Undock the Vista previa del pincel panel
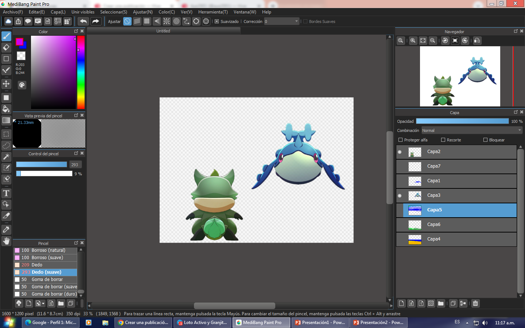This screenshot has height=328, width=525. 76,116
